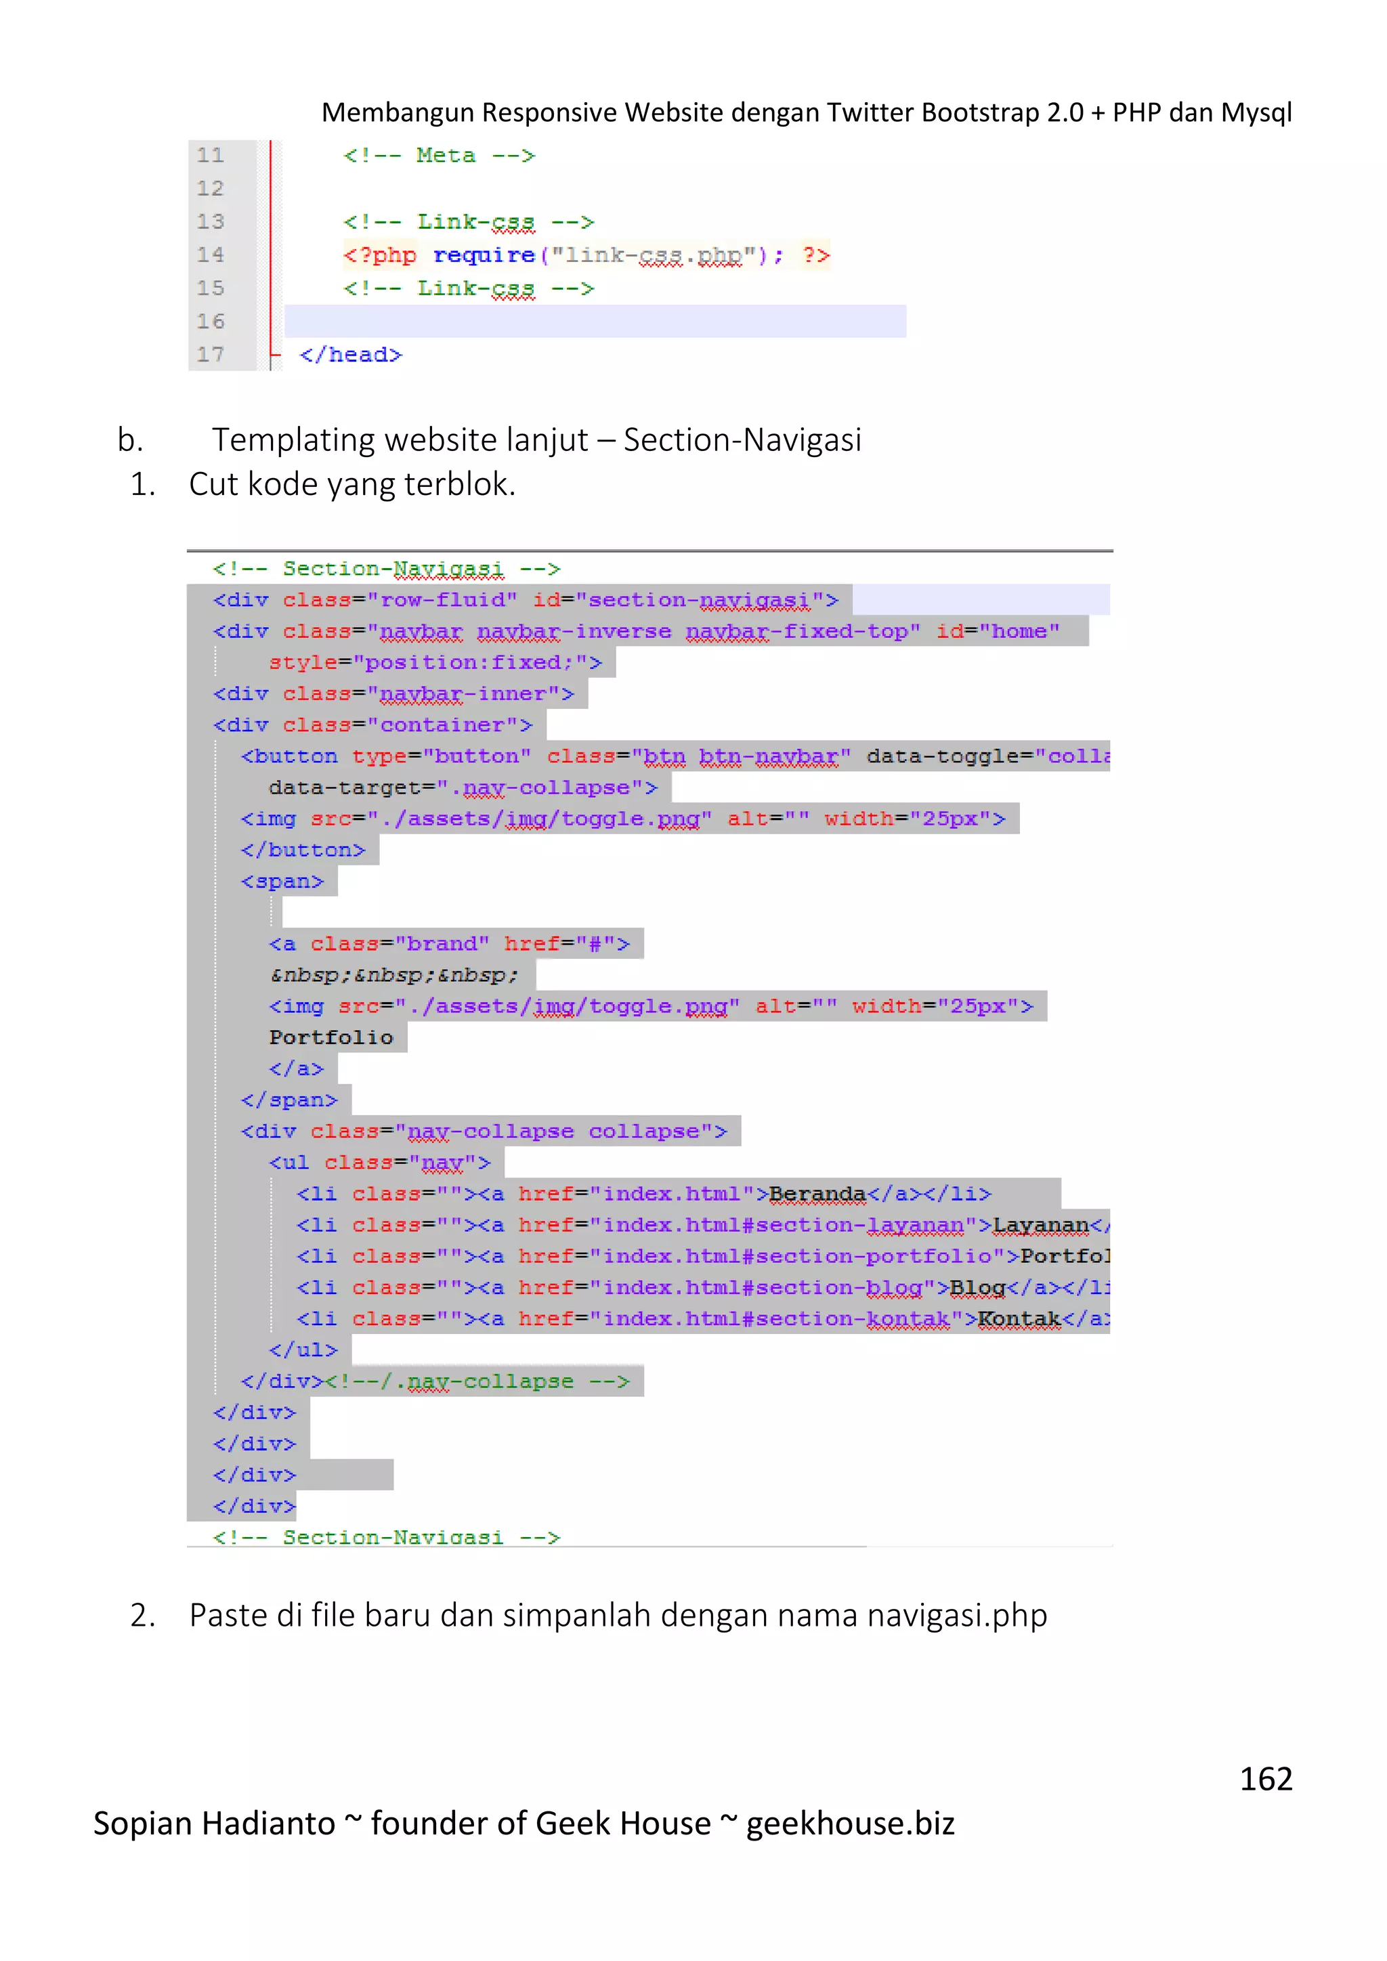Click the '&nbsp;&nbsp;&nbsp;' line
The height and width of the screenshot is (1961, 1387).
pyautogui.click(x=393, y=975)
